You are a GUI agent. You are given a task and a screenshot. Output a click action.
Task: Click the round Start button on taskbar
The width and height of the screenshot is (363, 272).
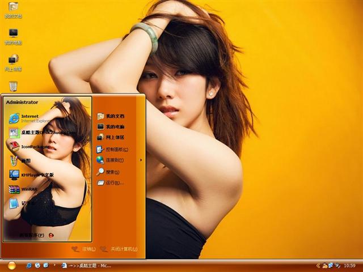[11, 265]
